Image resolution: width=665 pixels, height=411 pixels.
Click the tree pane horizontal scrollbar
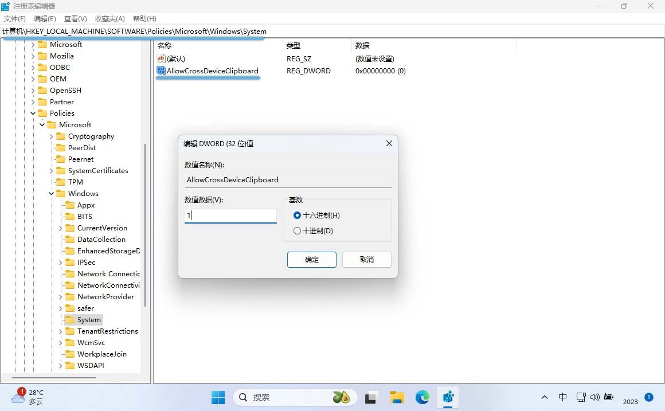[x=54, y=378]
